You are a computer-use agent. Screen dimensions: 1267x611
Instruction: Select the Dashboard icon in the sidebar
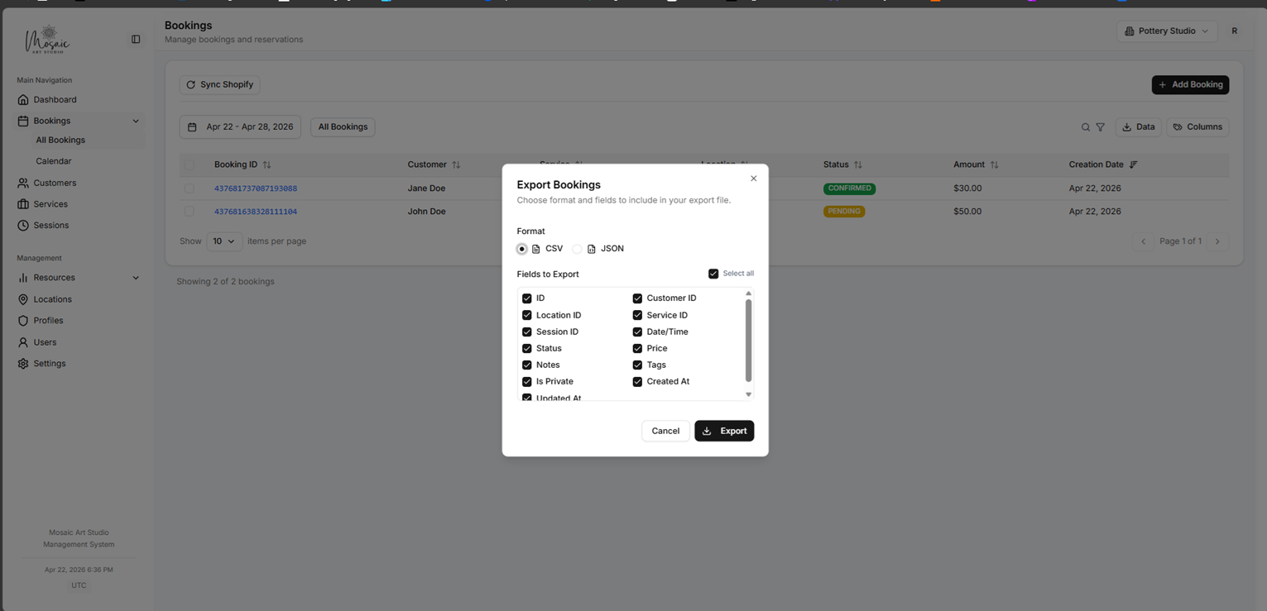pos(23,99)
